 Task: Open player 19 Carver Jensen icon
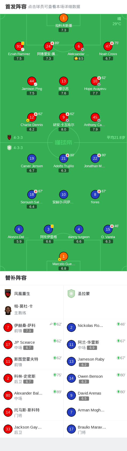coord(32,158)
